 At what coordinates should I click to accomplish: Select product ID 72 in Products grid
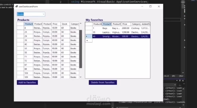[x=29, y=61]
